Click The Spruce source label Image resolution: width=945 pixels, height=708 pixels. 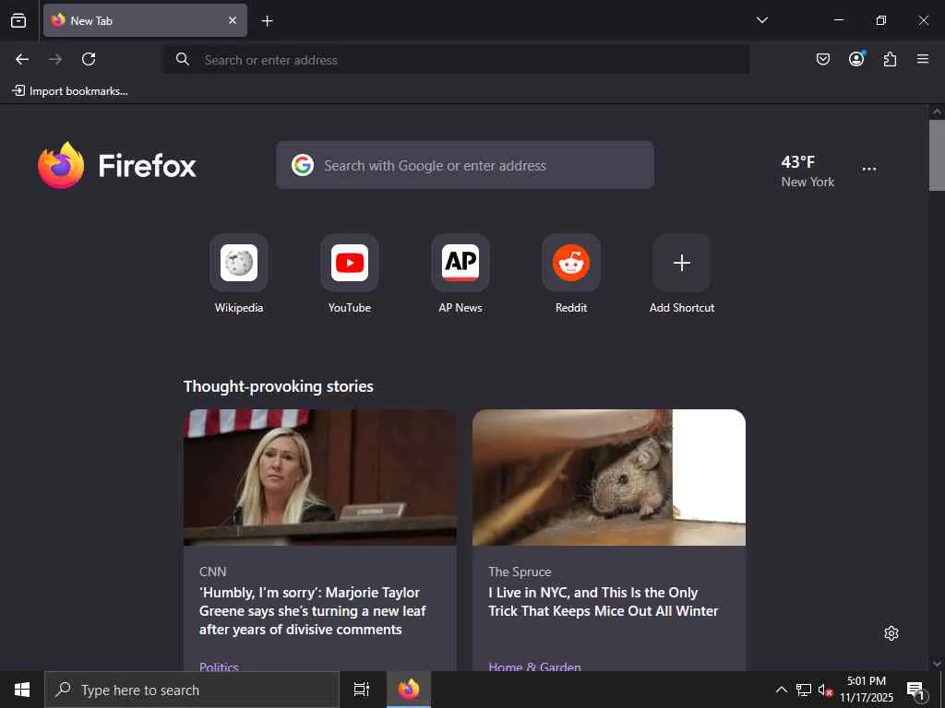pos(520,572)
